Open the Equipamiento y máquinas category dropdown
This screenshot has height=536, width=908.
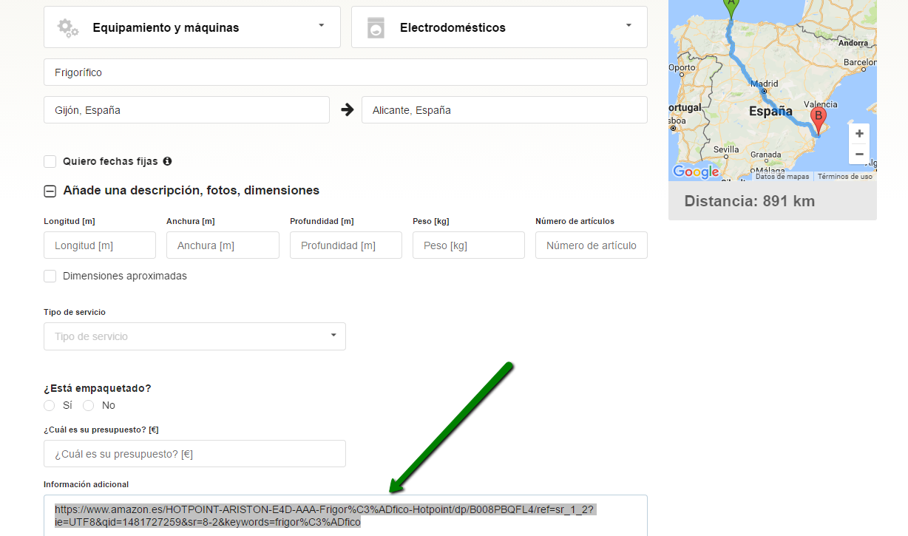click(321, 26)
